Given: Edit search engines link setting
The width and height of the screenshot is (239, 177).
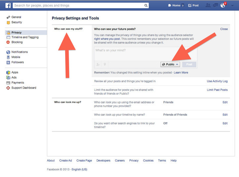Looking at the screenshot, I should tap(225, 123).
